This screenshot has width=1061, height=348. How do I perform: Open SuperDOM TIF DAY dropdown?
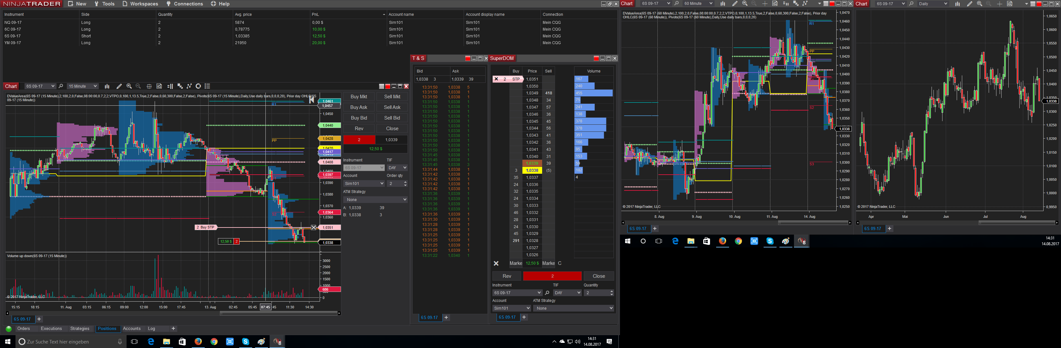click(x=567, y=293)
